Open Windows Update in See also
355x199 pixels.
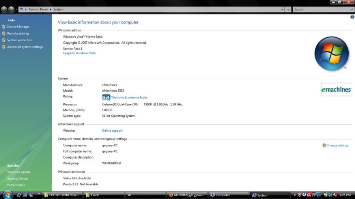point(19,172)
